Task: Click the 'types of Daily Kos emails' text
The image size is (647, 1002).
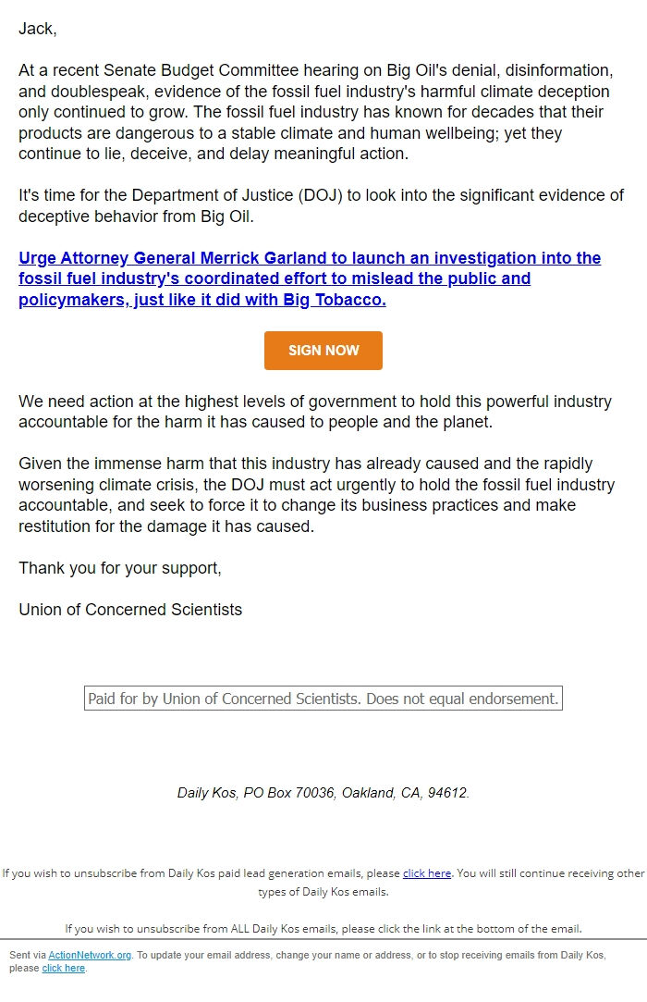Action: point(323,894)
